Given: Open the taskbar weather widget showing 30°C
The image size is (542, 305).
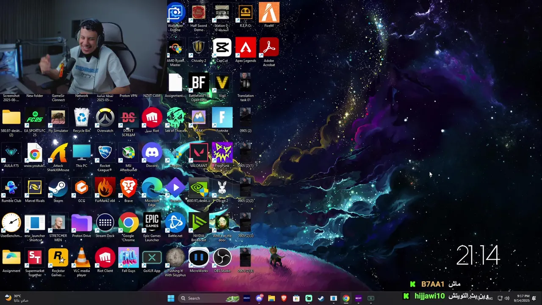Looking at the screenshot, I should (16, 298).
